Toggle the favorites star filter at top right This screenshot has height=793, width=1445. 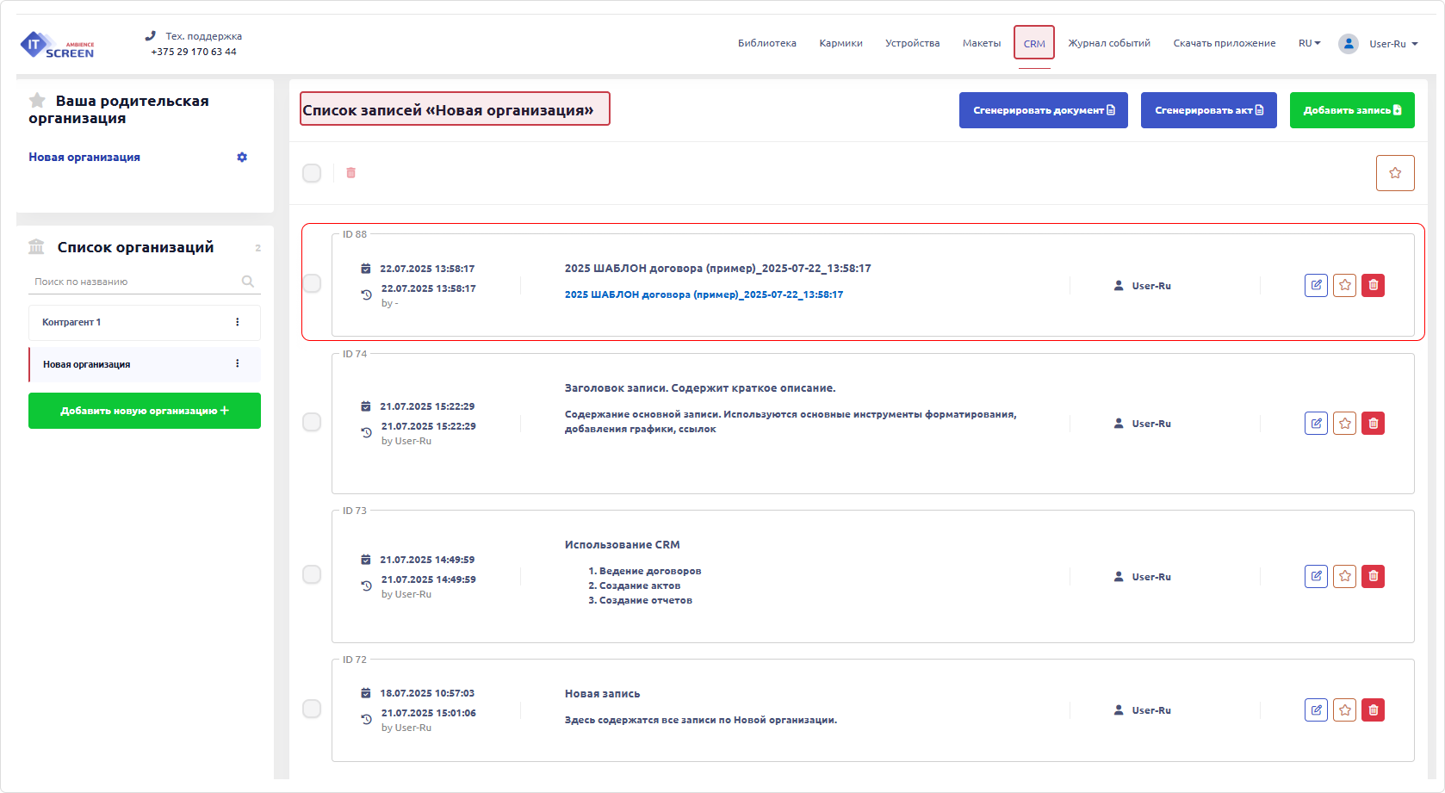click(1395, 172)
